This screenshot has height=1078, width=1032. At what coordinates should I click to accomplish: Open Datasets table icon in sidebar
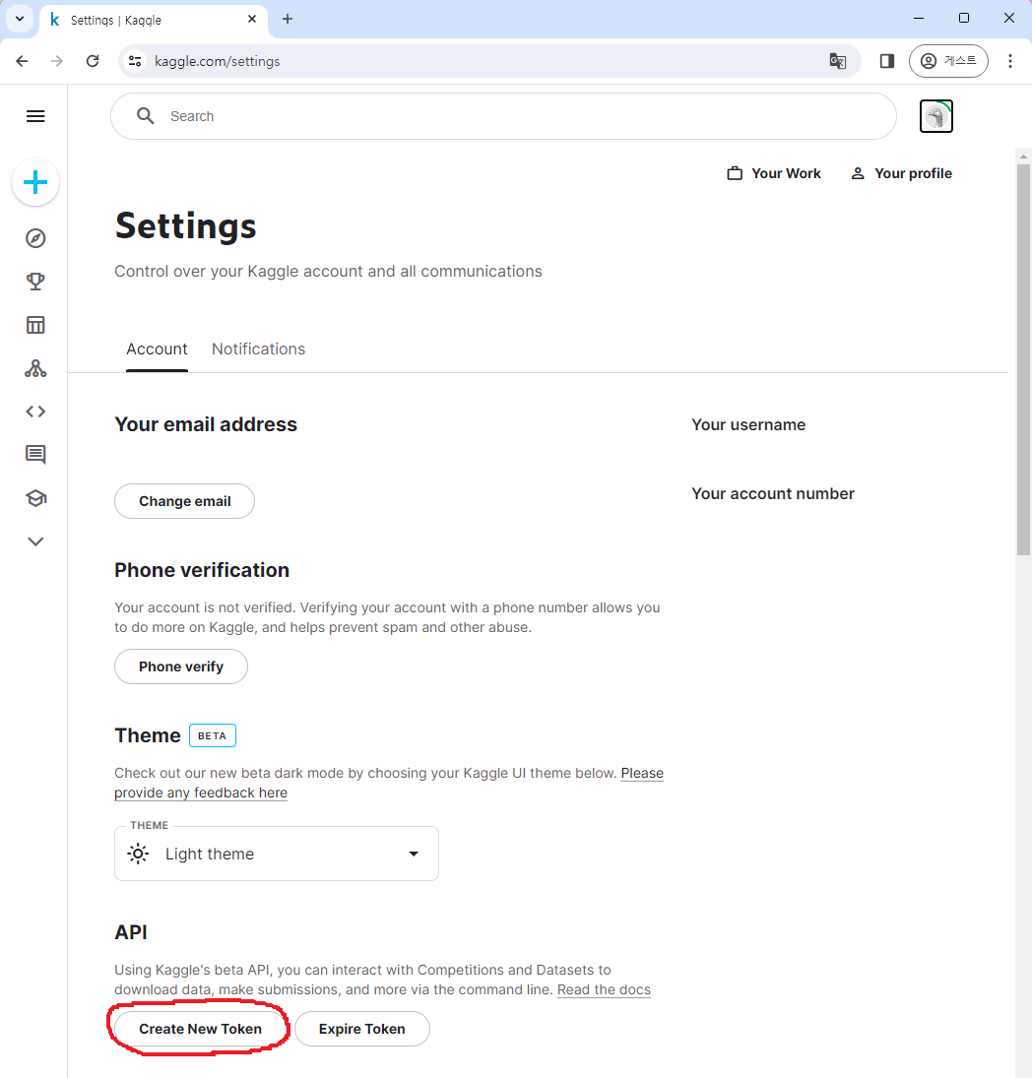(x=35, y=325)
